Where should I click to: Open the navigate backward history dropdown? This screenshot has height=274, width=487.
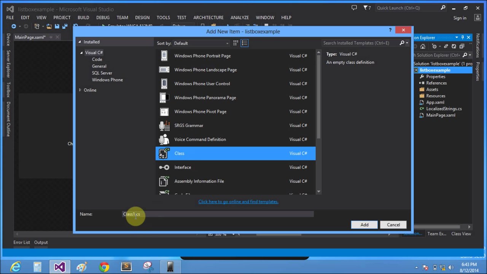pos(19,26)
